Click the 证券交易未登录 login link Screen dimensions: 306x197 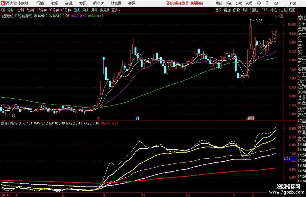pos(177,3)
